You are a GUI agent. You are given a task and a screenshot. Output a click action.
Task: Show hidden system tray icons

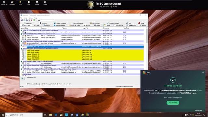click(183, 115)
